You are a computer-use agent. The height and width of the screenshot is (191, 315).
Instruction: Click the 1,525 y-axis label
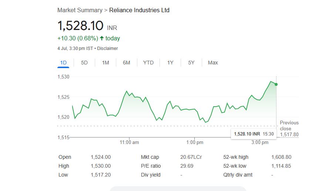(x=63, y=97)
